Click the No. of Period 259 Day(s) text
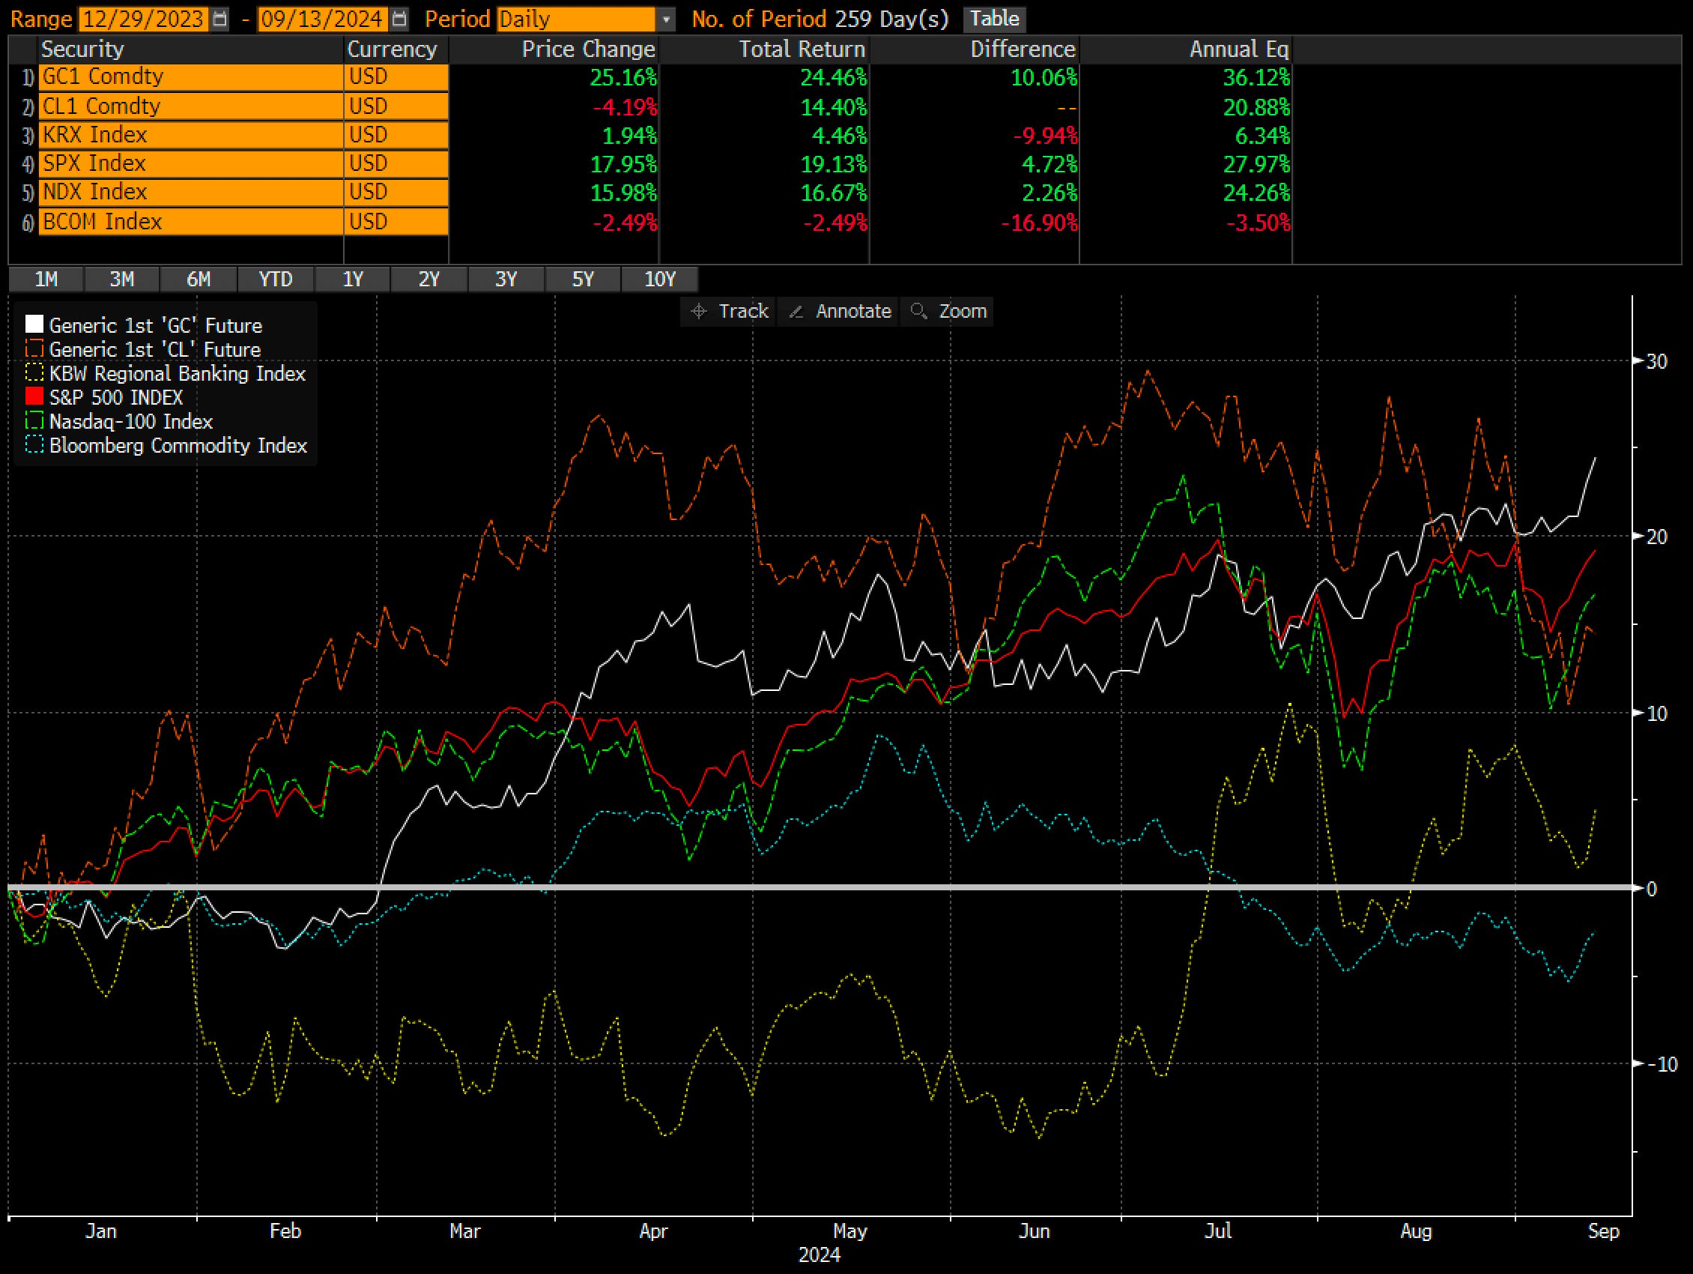 (820, 19)
